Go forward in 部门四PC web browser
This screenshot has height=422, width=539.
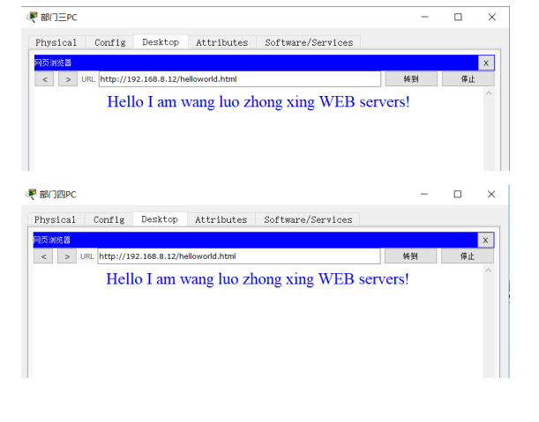[67, 256]
